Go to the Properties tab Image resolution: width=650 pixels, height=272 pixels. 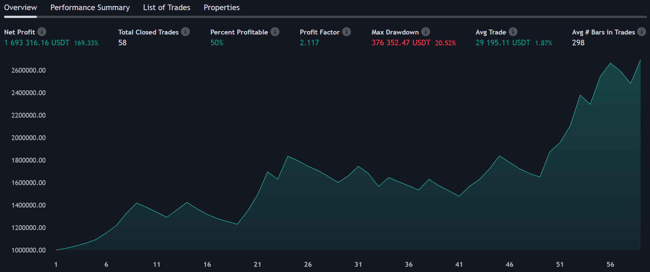point(221,7)
